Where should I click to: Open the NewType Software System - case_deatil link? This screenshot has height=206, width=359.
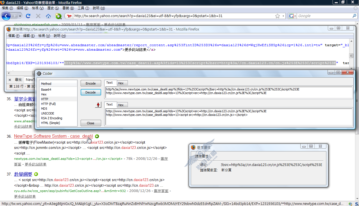pyautogui.click(x=53, y=136)
